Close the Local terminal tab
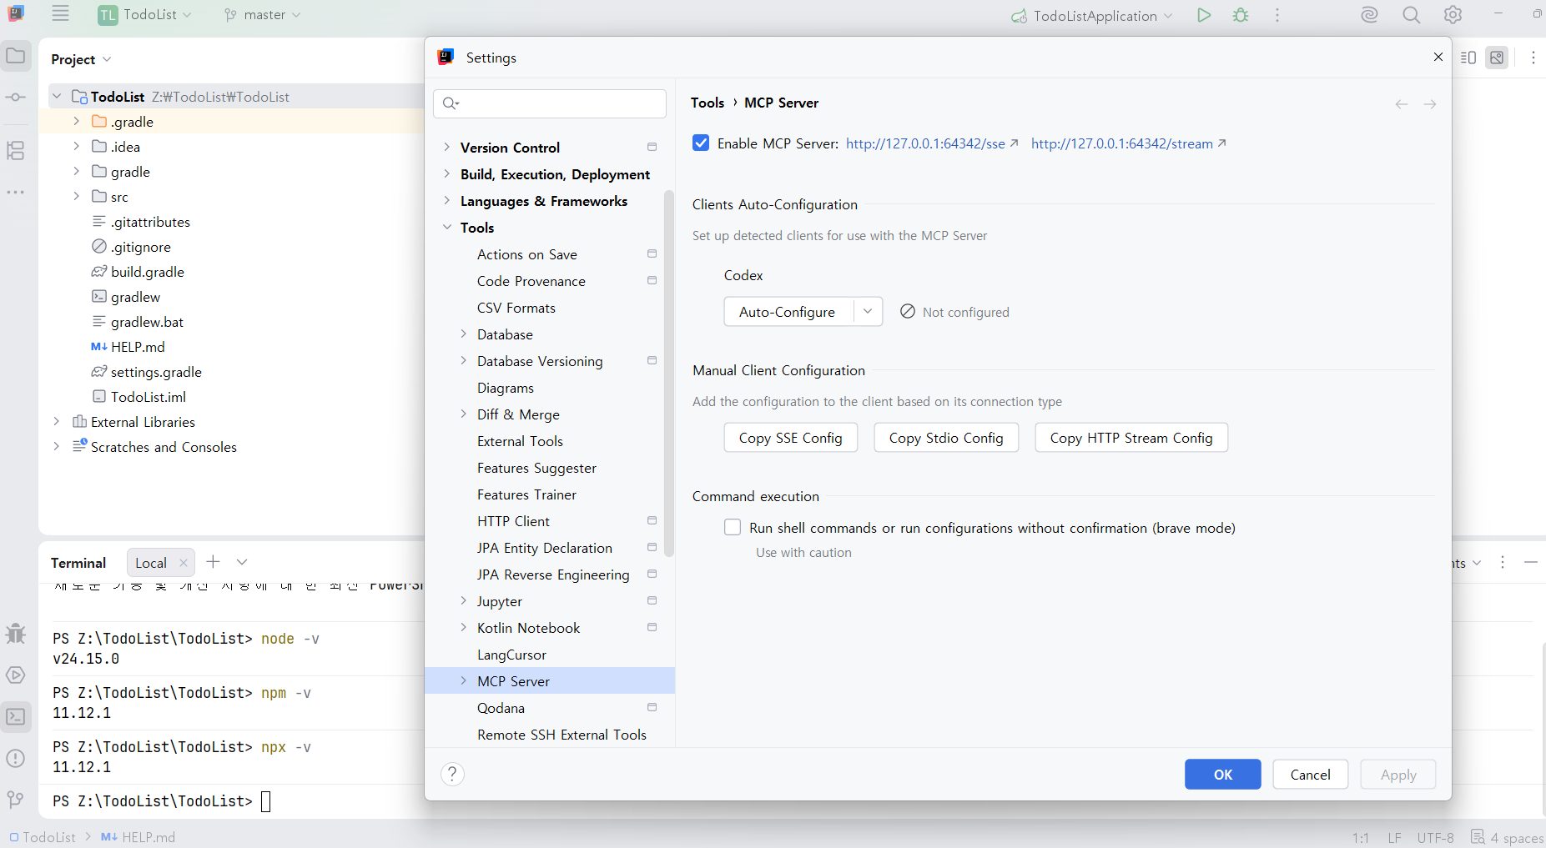Image resolution: width=1546 pixels, height=848 pixels. 184,563
